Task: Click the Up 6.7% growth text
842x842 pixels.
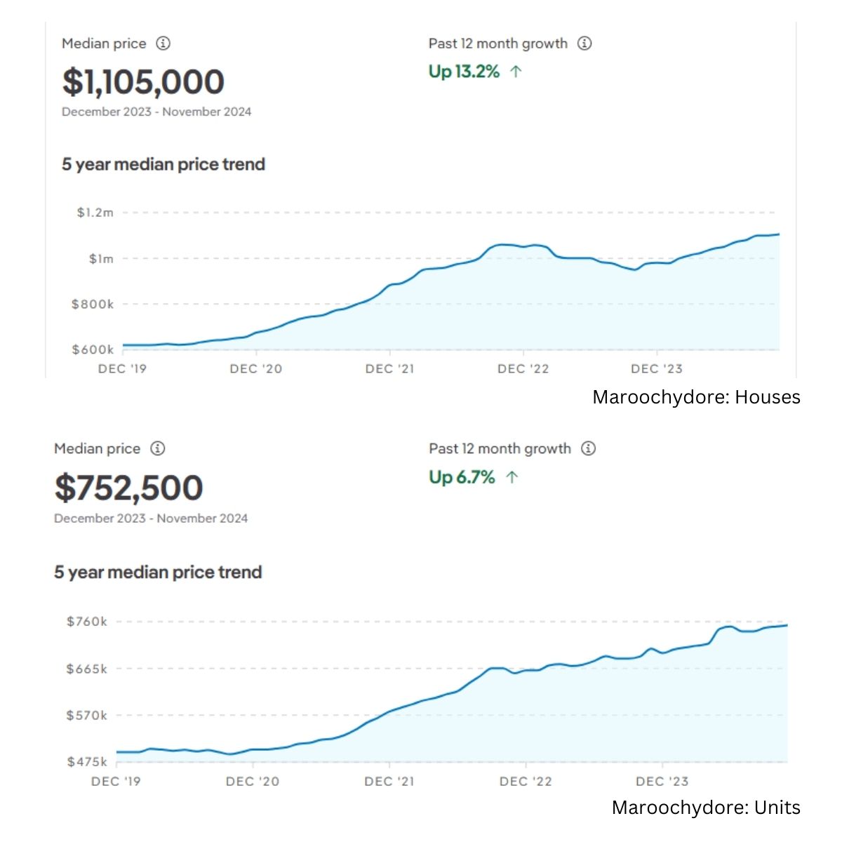Action: coord(462,478)
